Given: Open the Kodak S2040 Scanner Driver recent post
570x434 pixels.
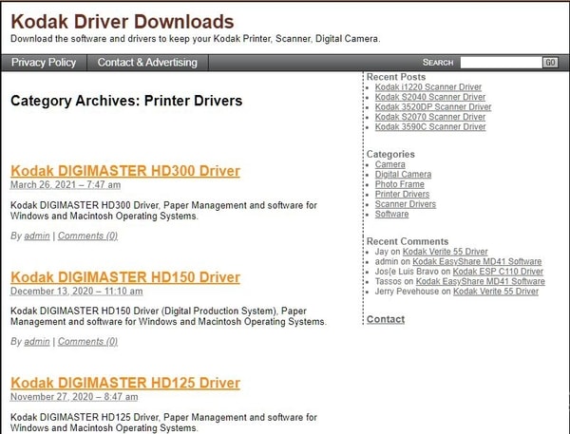Looking at the screenshot, I should point(430,97).
